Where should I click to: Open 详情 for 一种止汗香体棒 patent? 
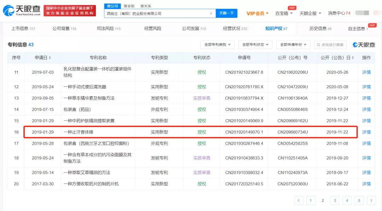pos(366,132)
